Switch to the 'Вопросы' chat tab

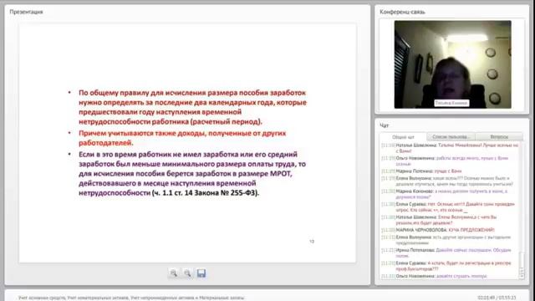(x=499, y=137)
